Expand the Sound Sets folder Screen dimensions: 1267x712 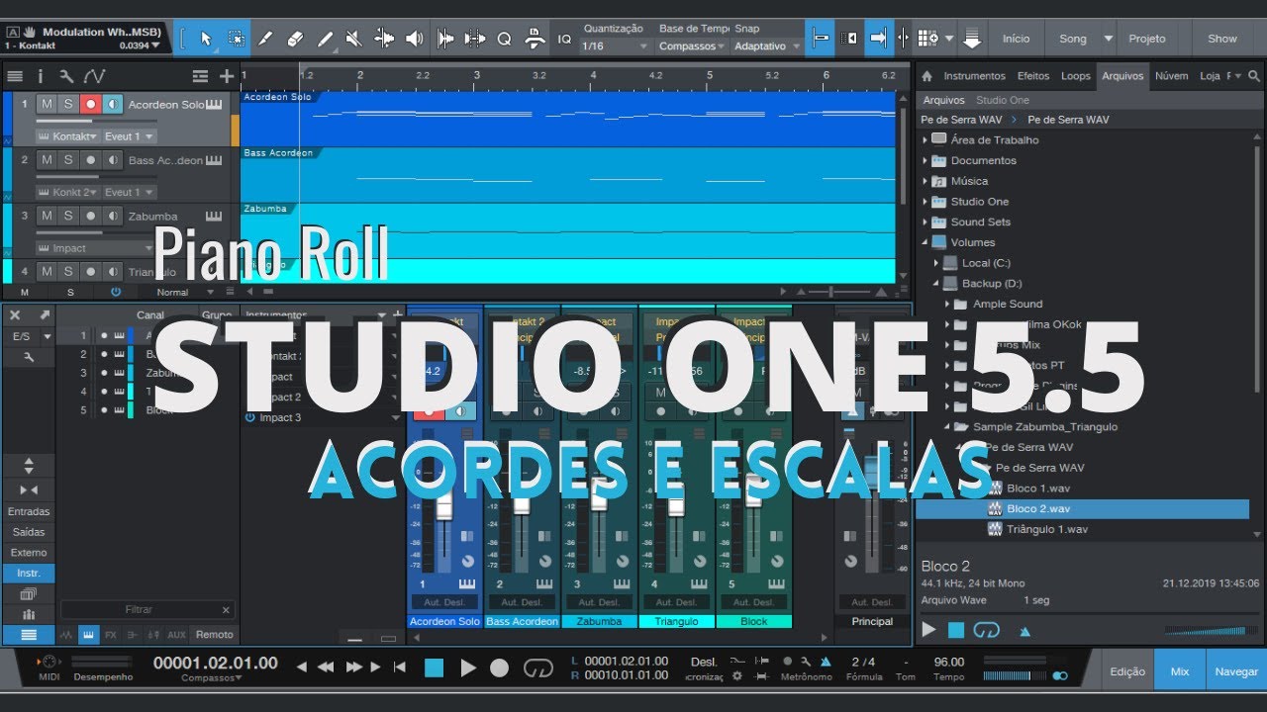point(926,222)
